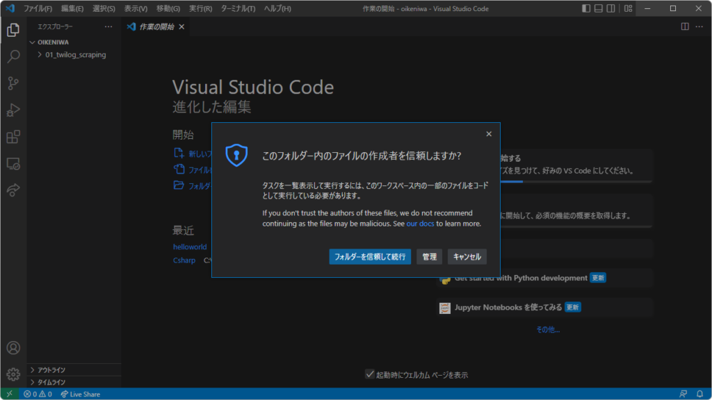Close the trust dialog with X

coord(489,134)
